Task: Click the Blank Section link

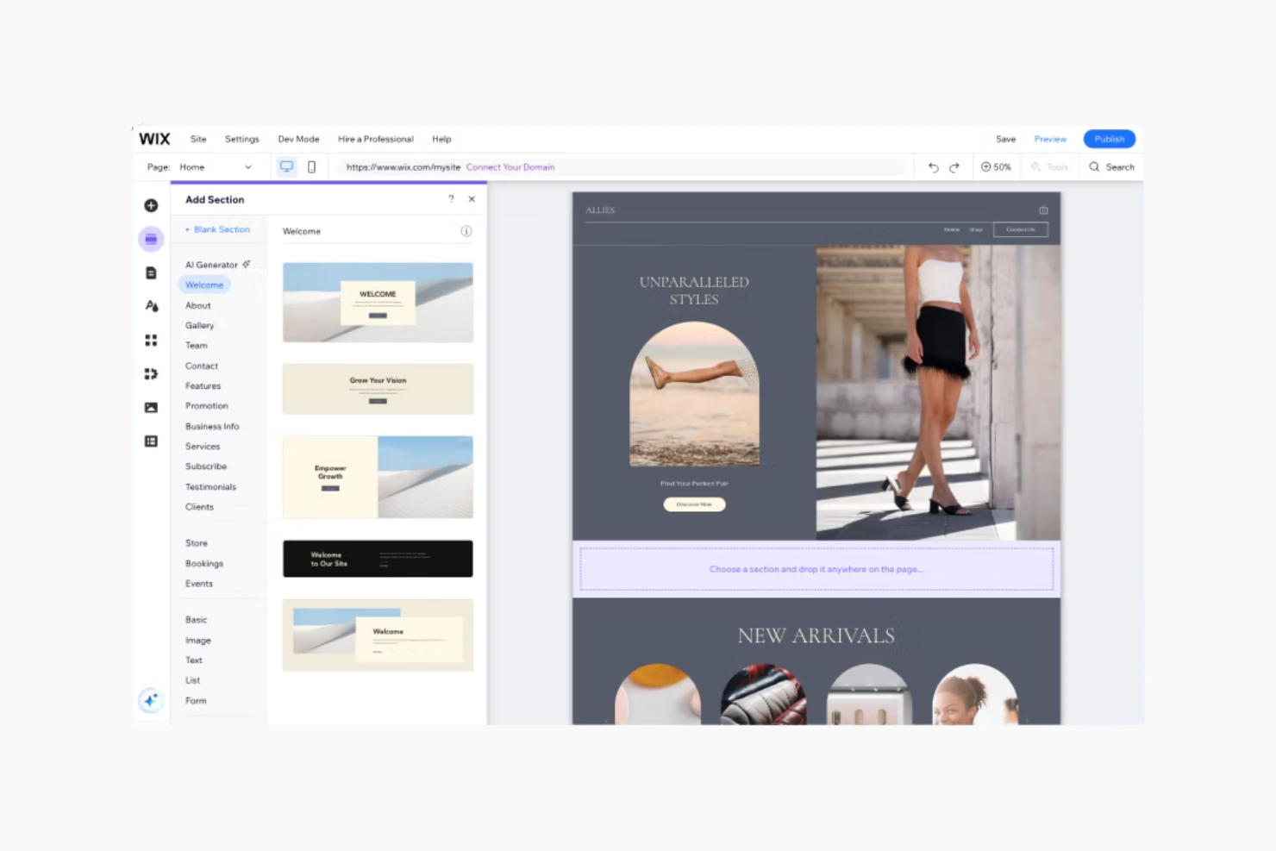Action: point(217,229)
